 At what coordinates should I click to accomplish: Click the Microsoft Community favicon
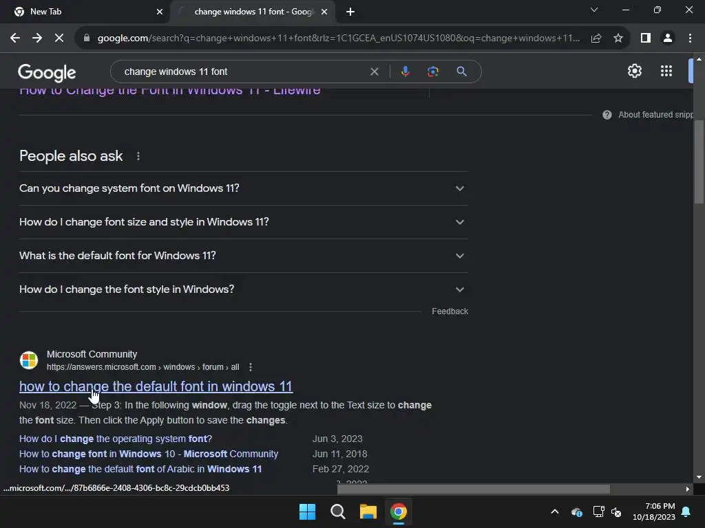29,360
